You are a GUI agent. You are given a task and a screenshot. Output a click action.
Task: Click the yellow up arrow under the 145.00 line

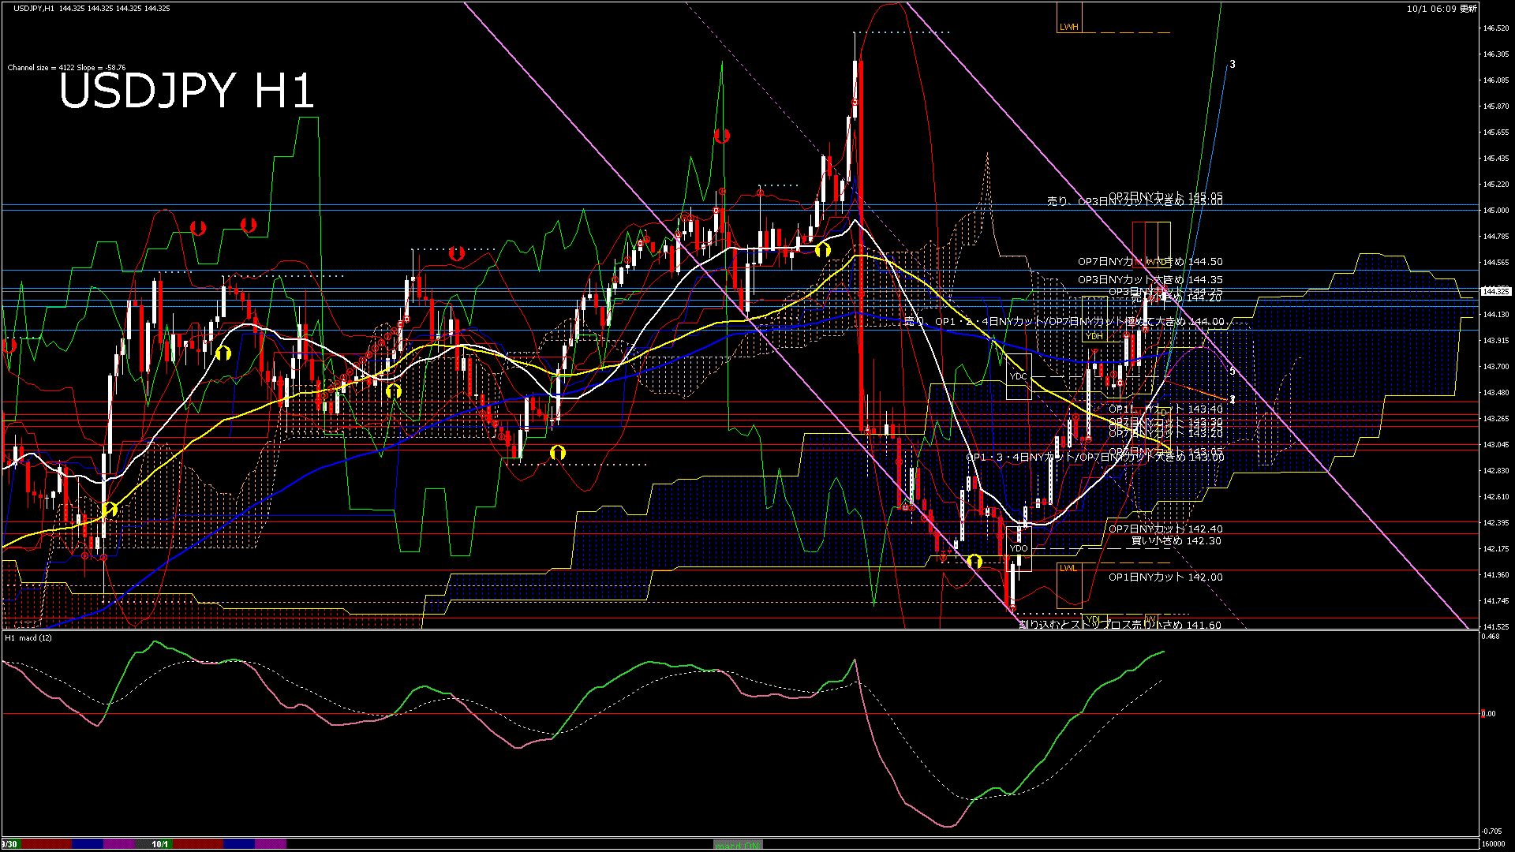point(823,250)
